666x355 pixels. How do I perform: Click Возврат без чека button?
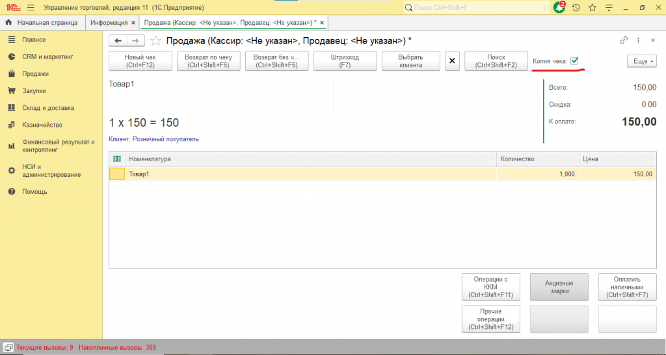[x=277, y=61]
